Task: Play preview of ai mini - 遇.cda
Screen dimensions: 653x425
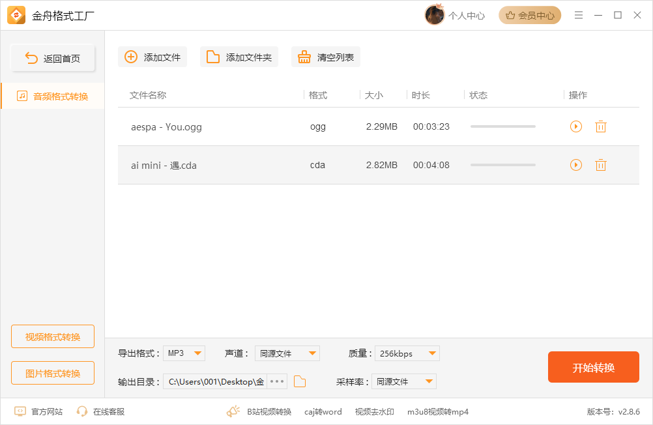Action: tap(575, 165)
